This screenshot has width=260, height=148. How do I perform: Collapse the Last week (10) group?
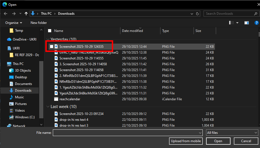(x=48, y=107)
